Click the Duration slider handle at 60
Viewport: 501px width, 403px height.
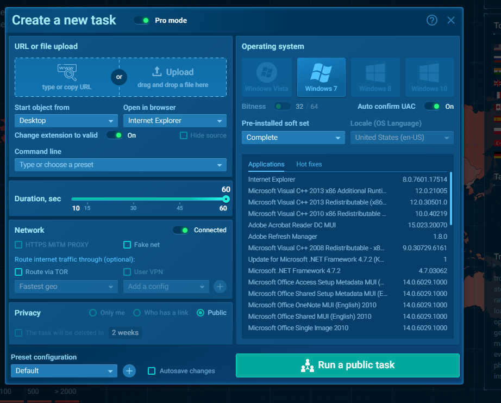(x=226, y=199)
